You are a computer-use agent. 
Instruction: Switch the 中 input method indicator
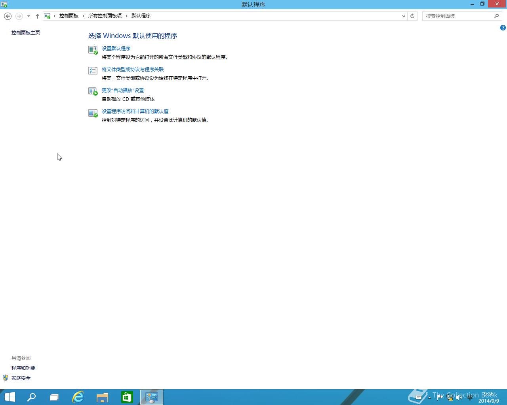(470, 397)
